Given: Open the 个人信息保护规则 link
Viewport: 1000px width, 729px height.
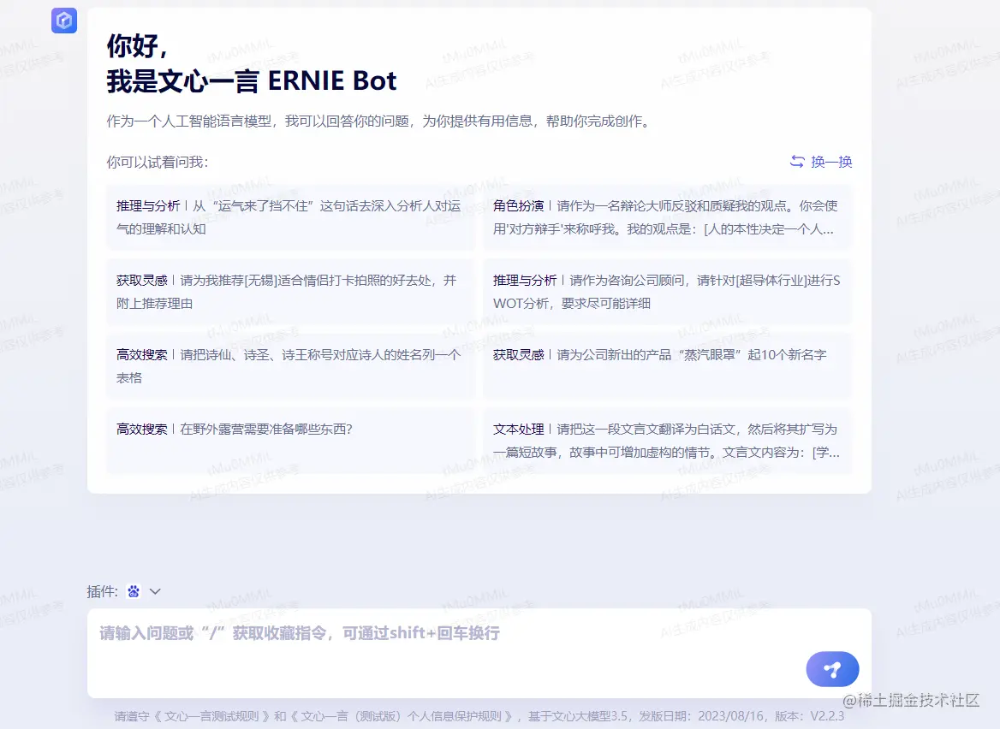Looking at the screenshot, I should [x=402, y=716].
